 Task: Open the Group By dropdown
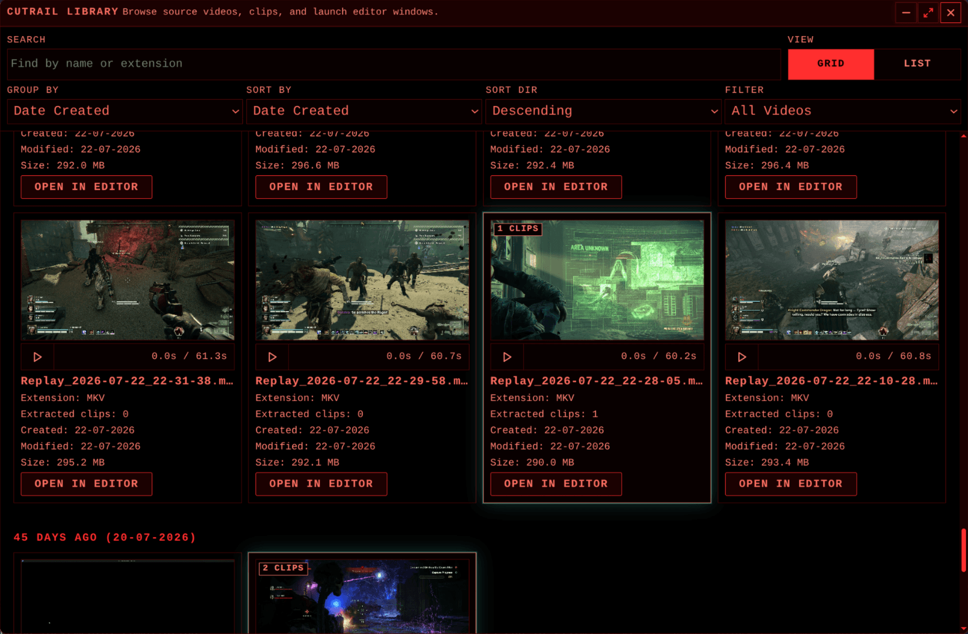[124, 111]
